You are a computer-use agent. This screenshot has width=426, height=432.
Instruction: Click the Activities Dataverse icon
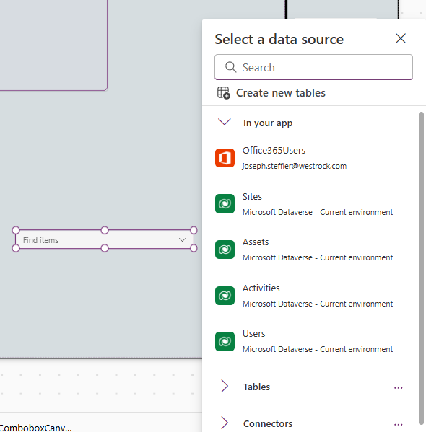[x=225, y=296]
